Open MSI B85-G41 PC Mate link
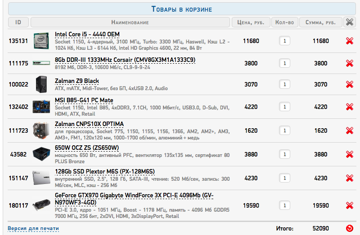The height and width of the screenshot is (235, 360). (84, 100)
